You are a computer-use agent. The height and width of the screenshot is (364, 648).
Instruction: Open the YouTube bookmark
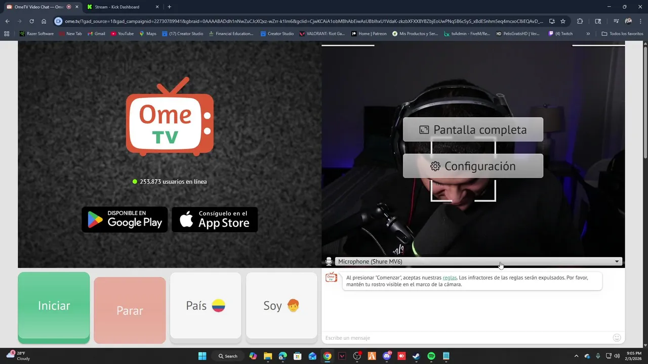click(x=122, y=34)
